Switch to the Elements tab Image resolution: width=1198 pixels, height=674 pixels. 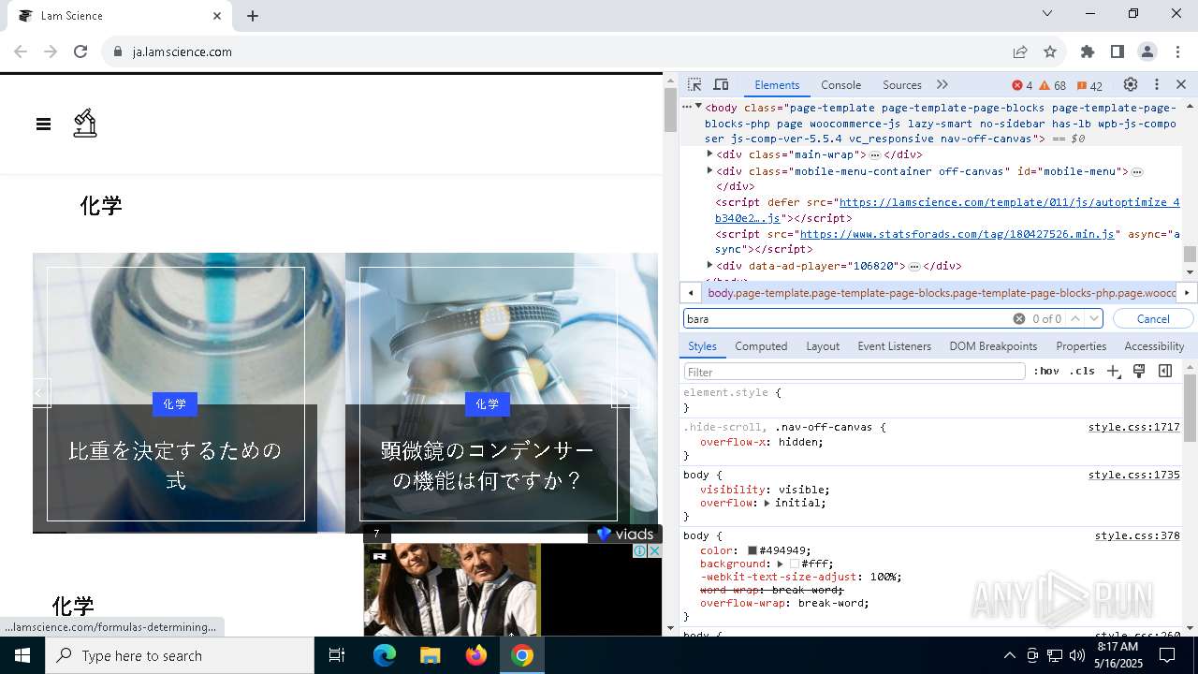point(777,84)
